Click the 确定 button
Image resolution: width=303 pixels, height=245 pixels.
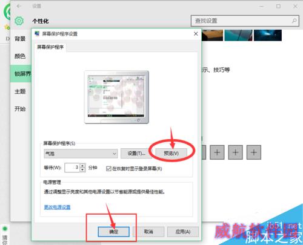tap(114, 232)
